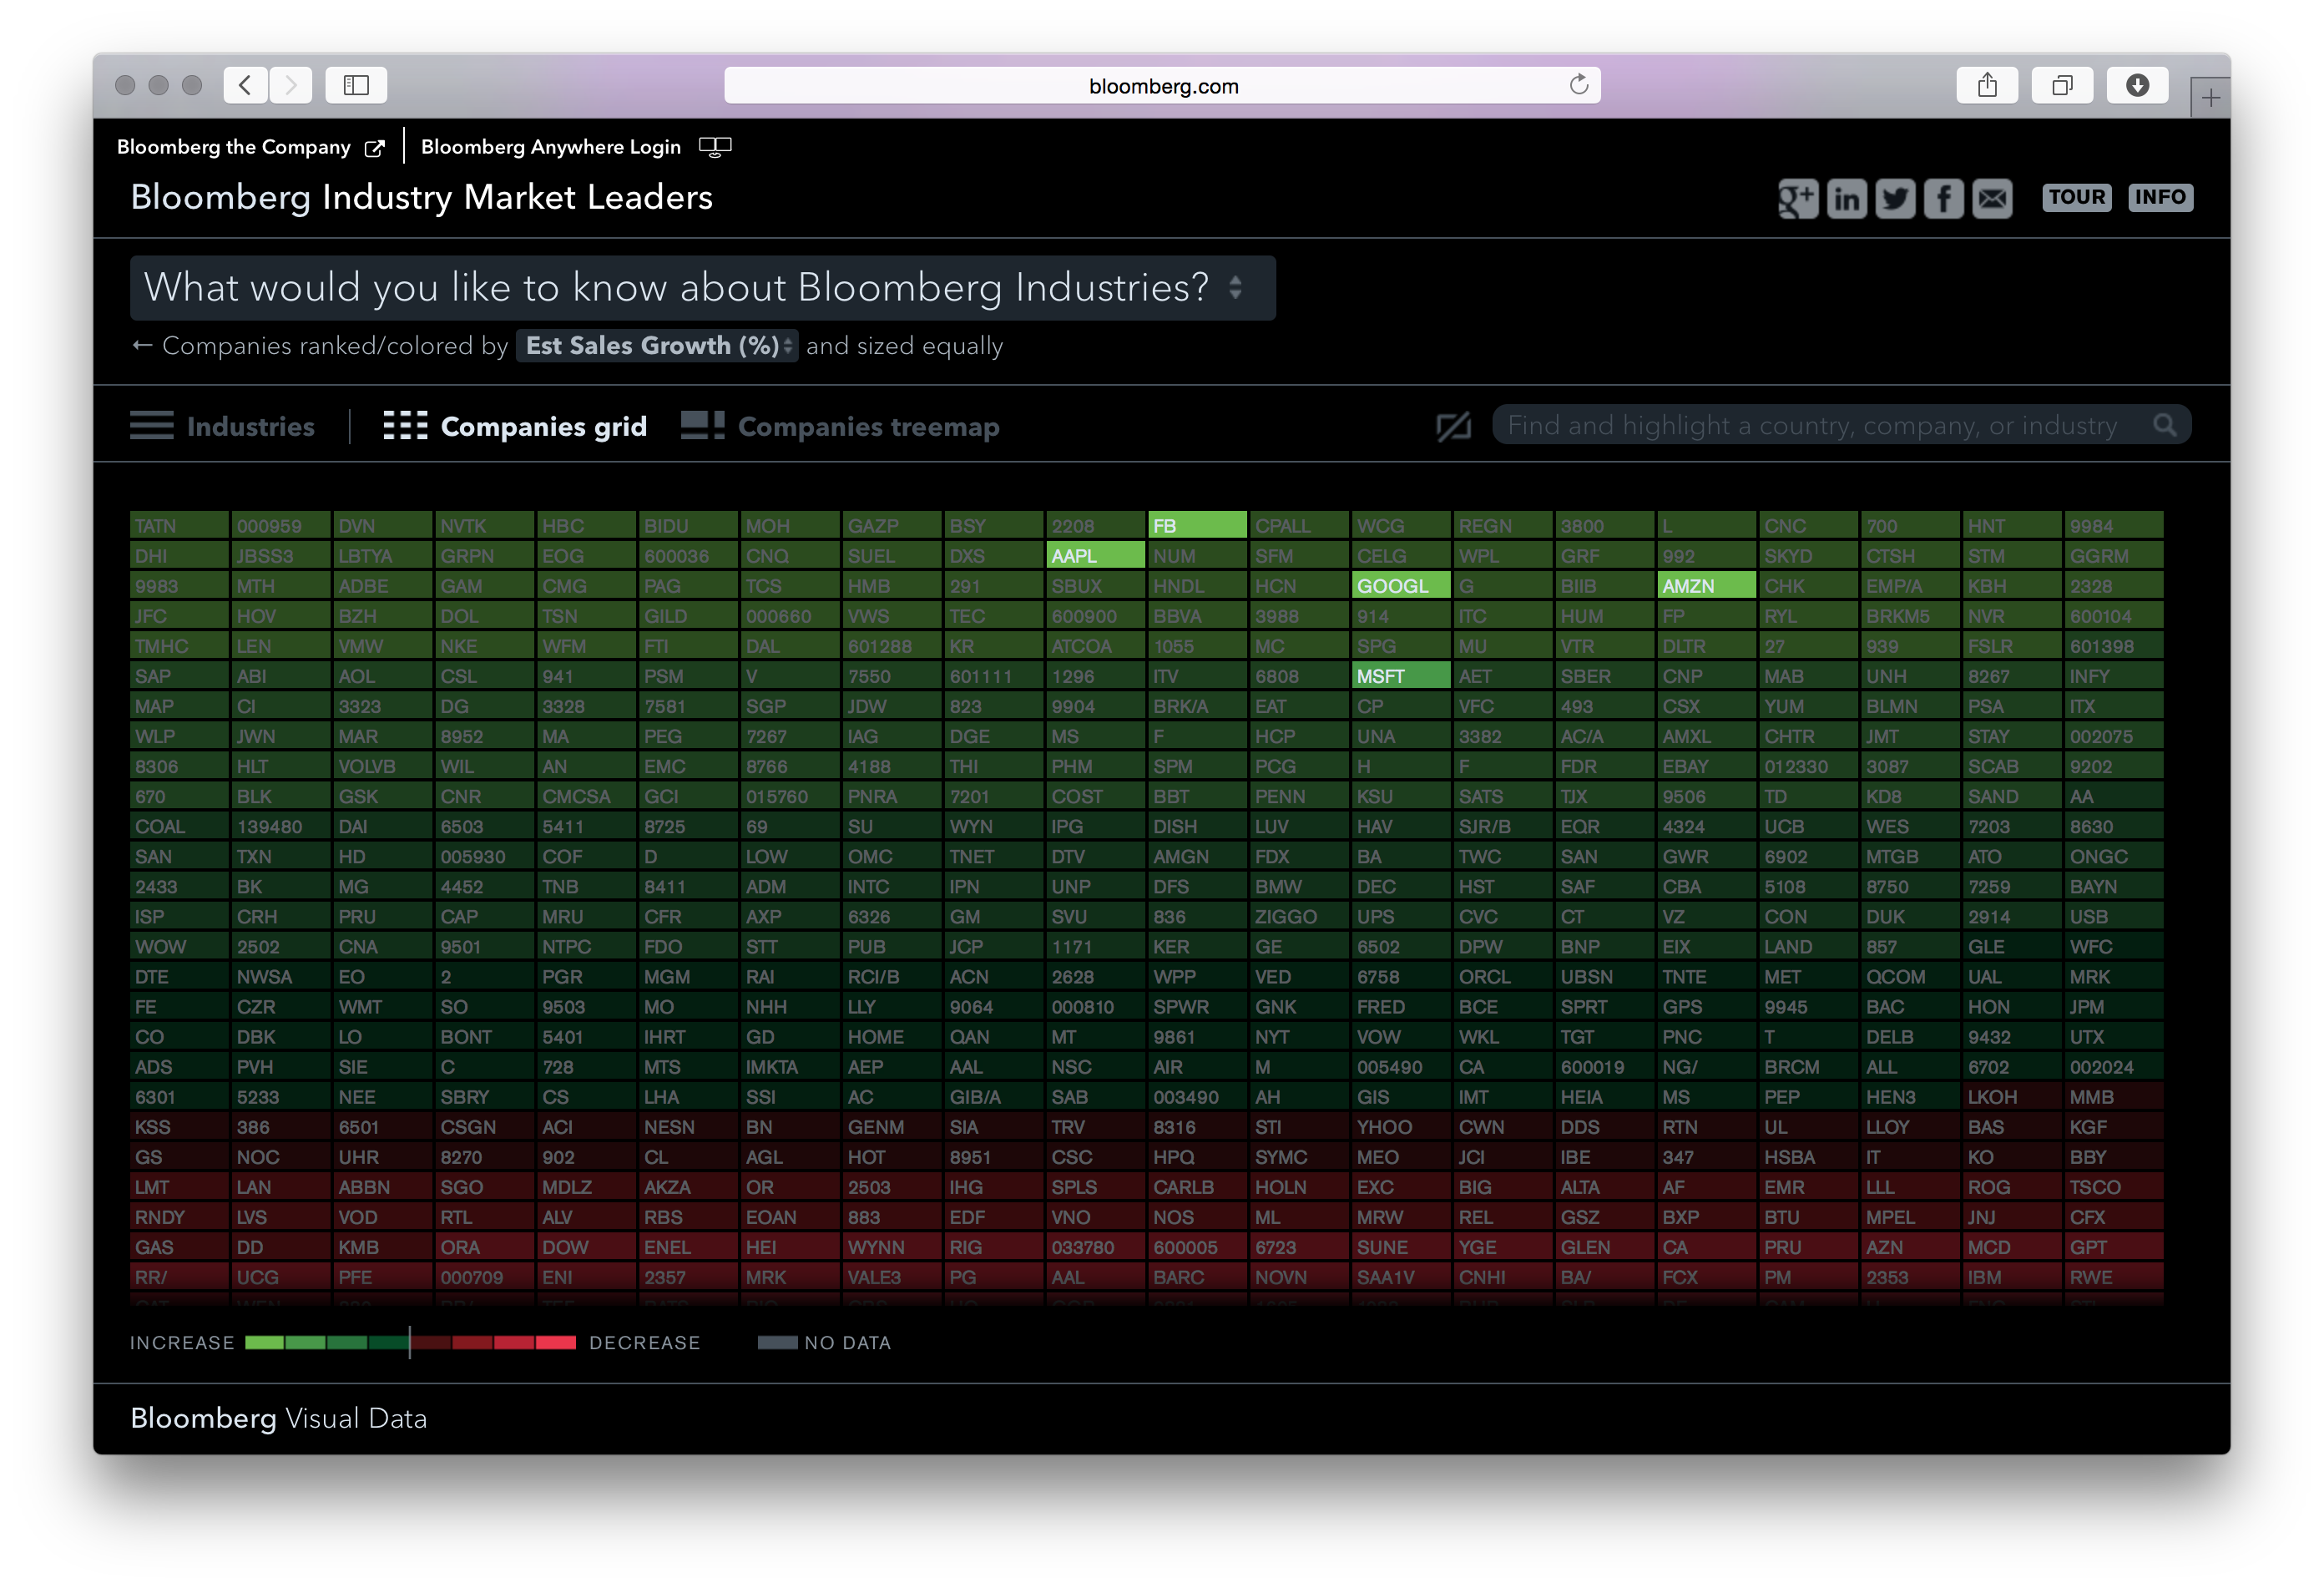Open the external-link icon next to Bloomberg the Company
The width and height of the screenshot is (2324, 1588).
click(375, 146)
